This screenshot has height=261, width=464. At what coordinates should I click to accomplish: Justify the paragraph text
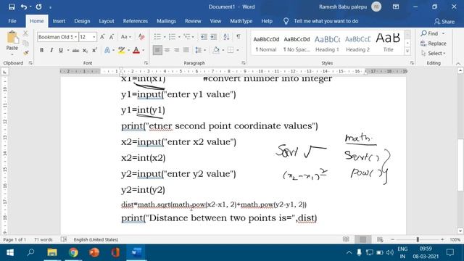click(x=186, y=50)
